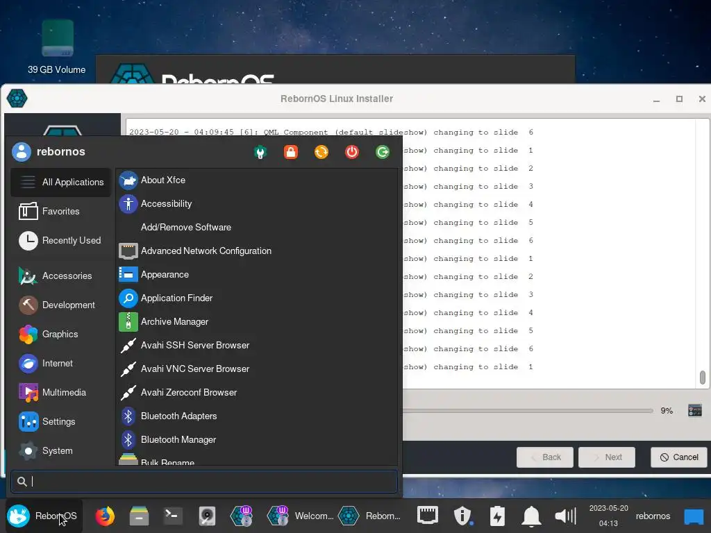Open Settings Manager via green wrench icon
711x533 pixels.
point(260,152)
